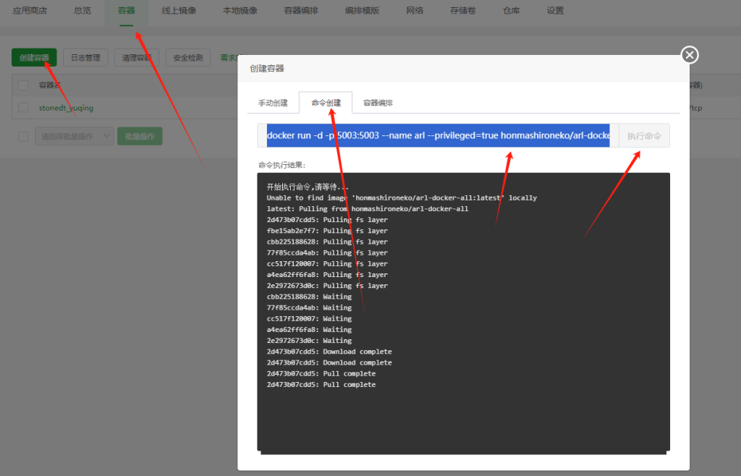Click the 'latest: Pulling from' output line
741x476 pixels.
[x=367, y=209]
